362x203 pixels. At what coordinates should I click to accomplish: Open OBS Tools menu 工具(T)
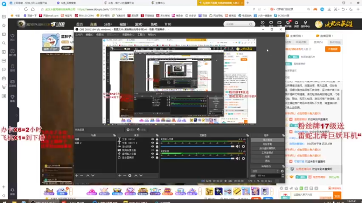(x=141, y=35)
